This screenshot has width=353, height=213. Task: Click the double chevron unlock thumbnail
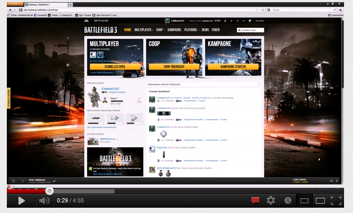[x=134, y=119]
